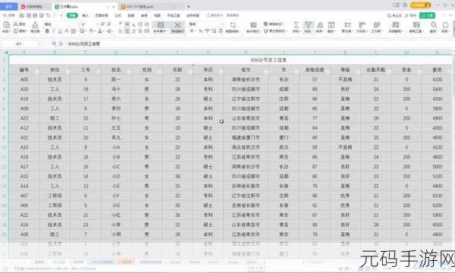Click the increase font size icon
Image resolution: width=455 pixels, height=273 pixels.
tap(102, 24)
